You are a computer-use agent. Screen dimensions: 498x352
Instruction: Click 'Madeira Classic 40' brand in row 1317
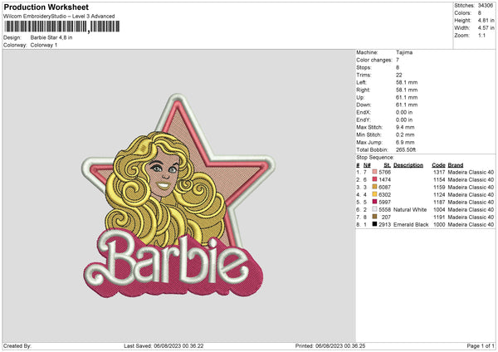point(471,172)
